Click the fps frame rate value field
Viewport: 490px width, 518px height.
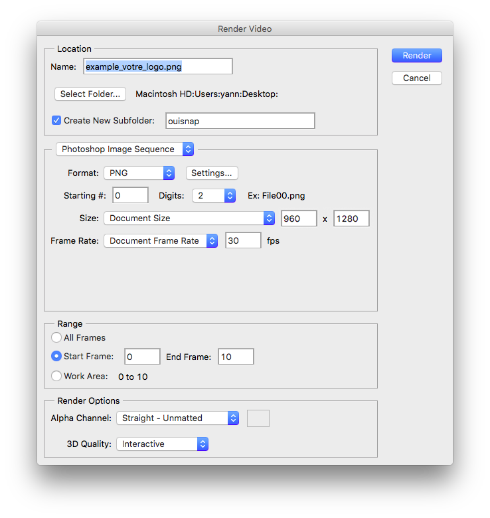coord(243,240)
